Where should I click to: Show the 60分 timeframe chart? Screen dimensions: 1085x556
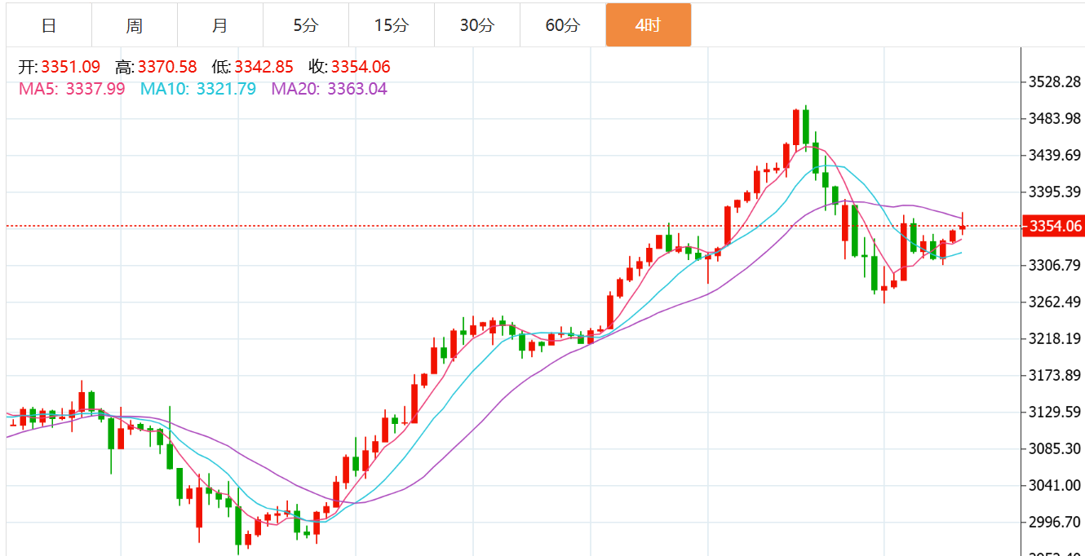(x=563, y=25)
